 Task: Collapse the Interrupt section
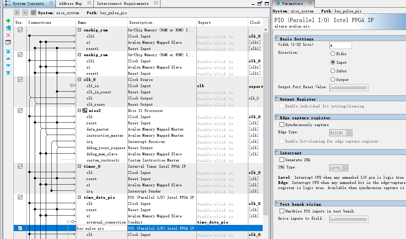pyautogui.click(x=277, y=152)
